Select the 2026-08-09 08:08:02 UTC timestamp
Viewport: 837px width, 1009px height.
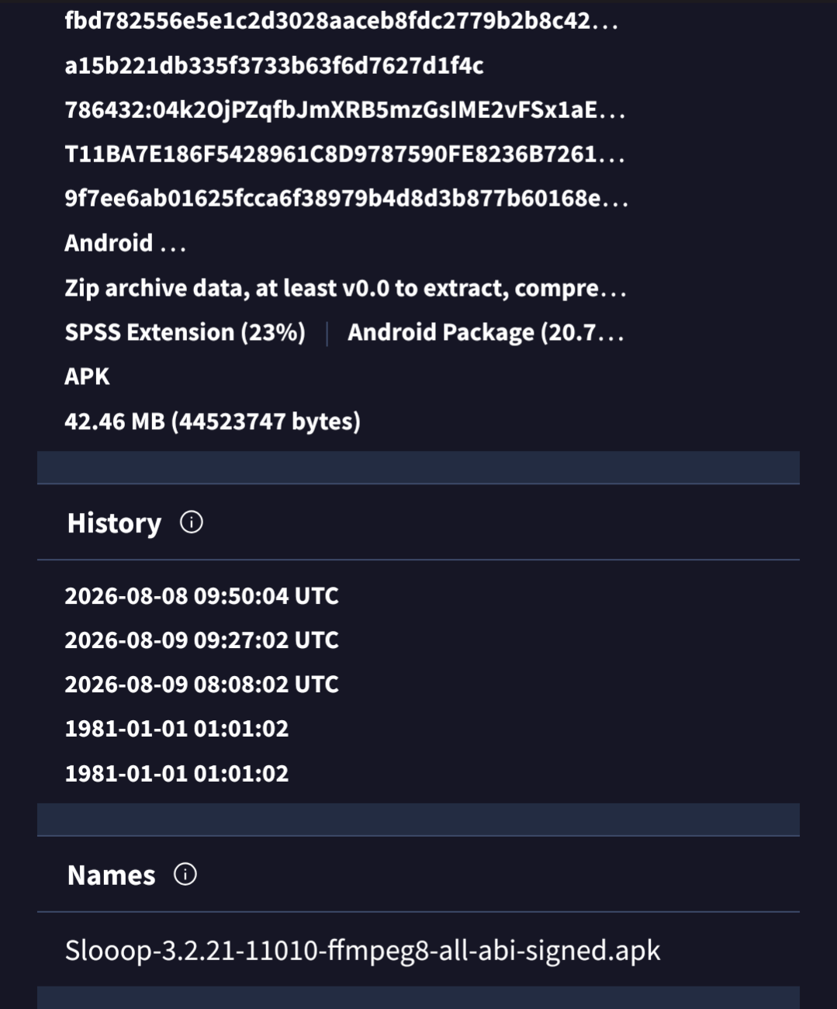coord(202,685)
